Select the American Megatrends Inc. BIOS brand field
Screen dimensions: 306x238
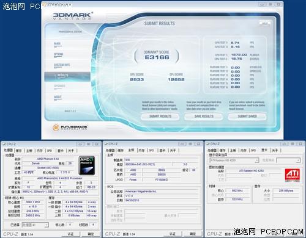tap(161, 192)
